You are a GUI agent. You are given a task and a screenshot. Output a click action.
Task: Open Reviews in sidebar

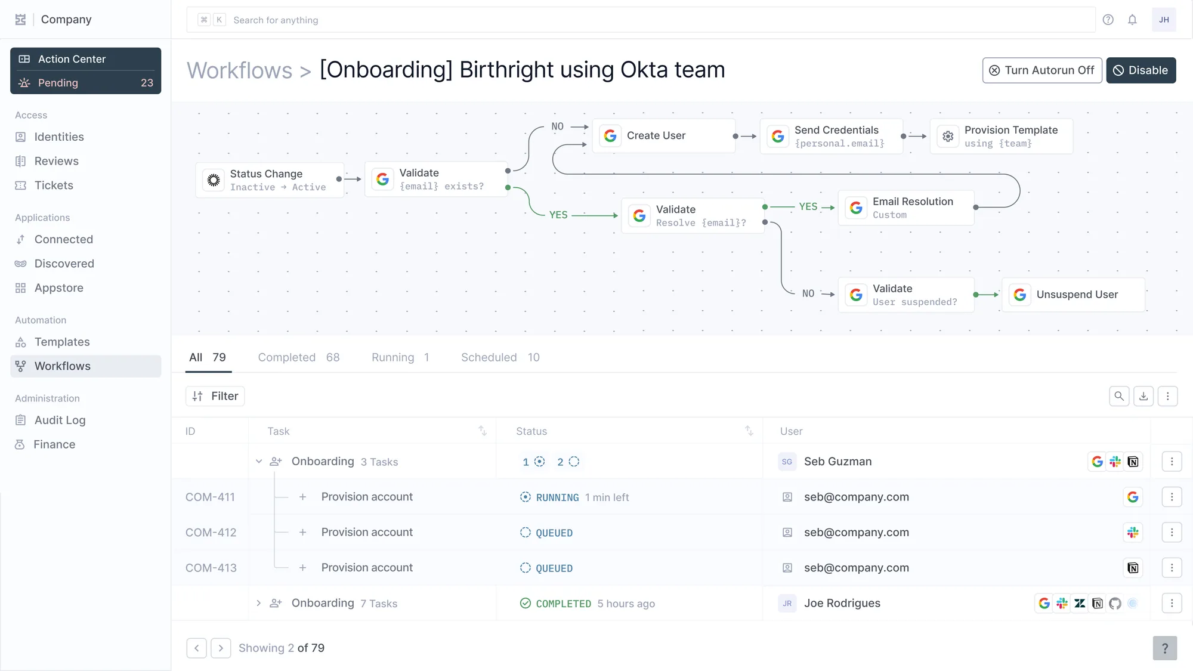click(x=85, y=161)
